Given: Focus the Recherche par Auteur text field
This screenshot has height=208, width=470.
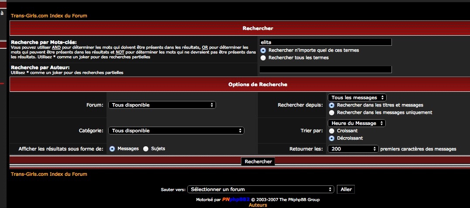Looking at the screenshot, I should [325, 70].
